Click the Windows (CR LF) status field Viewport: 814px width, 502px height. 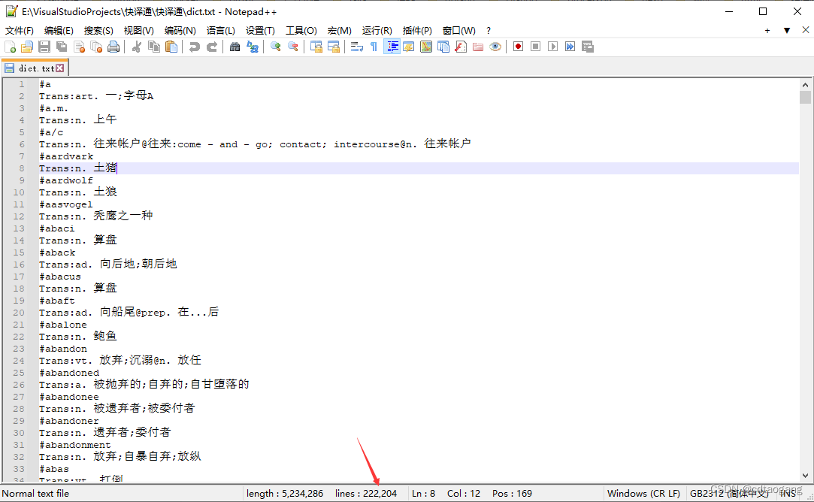(643, 494)
